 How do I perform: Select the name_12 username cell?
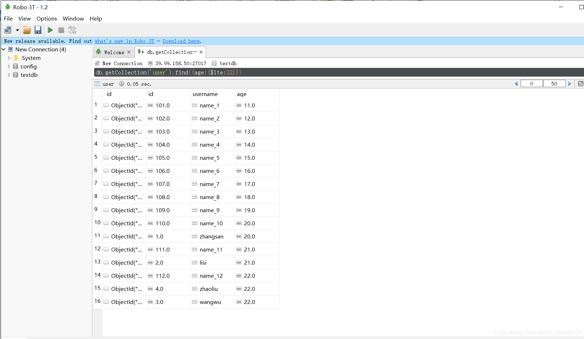pyautogui.click(x=213, y=276)
